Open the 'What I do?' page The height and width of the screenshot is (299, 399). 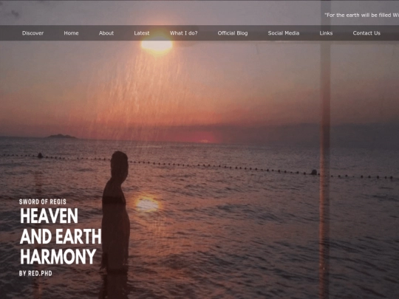pyautogui.click(x=183, y=33)
